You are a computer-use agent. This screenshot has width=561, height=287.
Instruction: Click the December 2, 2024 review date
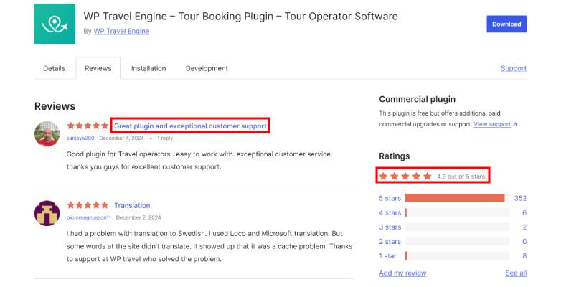click(x=138, y=217)
